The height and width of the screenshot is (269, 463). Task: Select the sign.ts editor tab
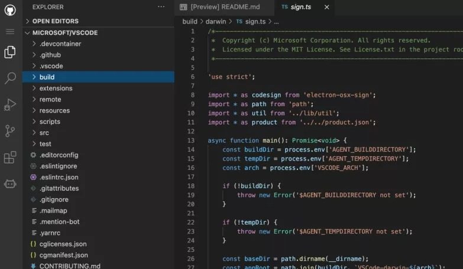pyautogui.click(x=301, y=7)
